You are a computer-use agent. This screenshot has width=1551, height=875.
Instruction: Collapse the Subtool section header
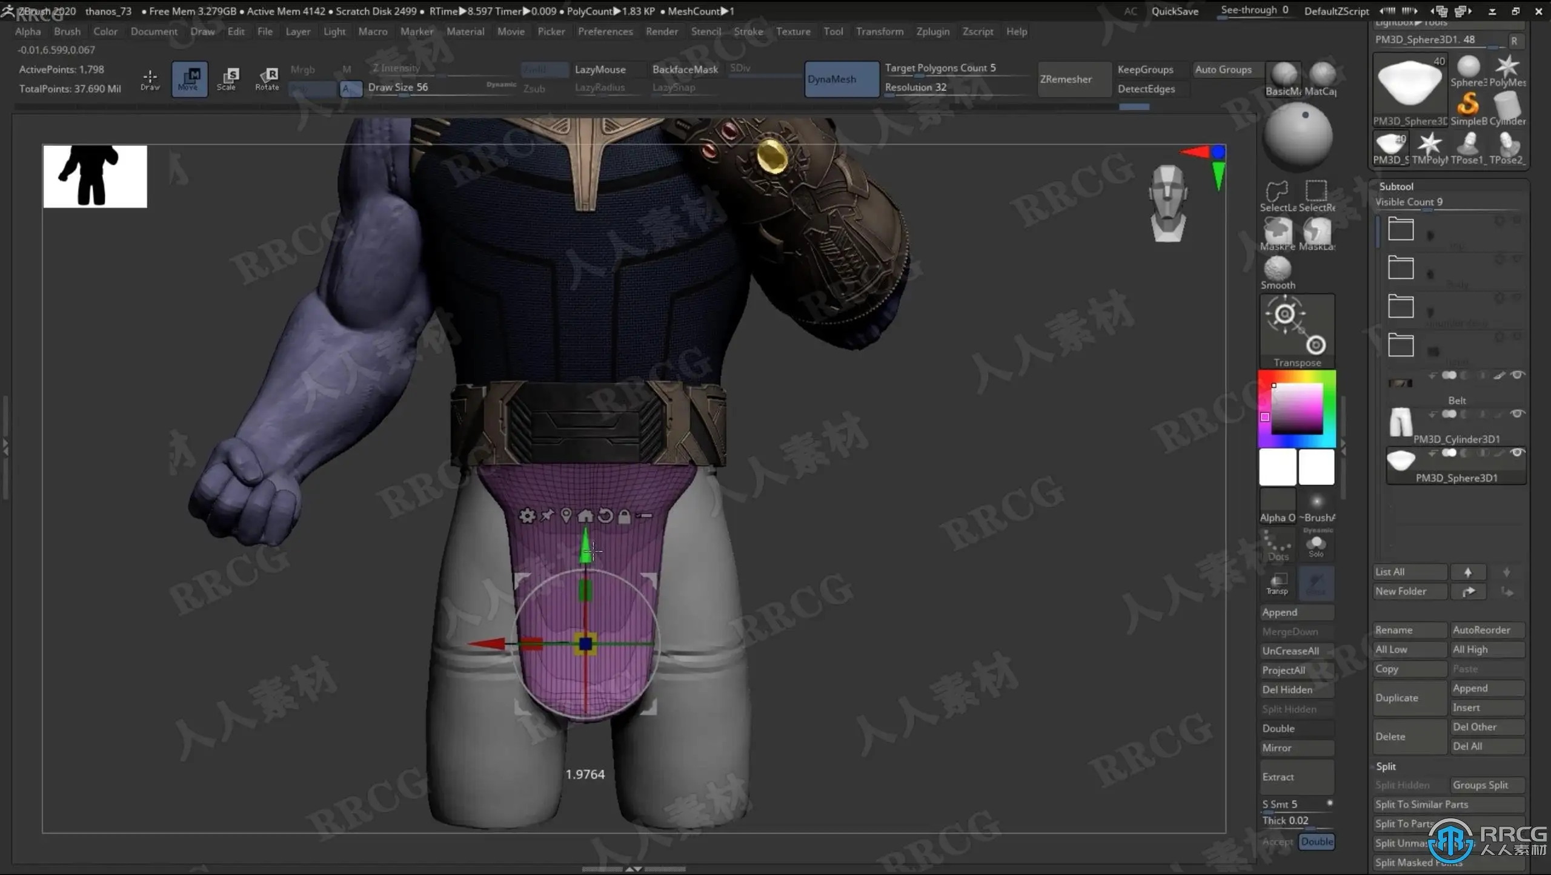point(1396,187)
